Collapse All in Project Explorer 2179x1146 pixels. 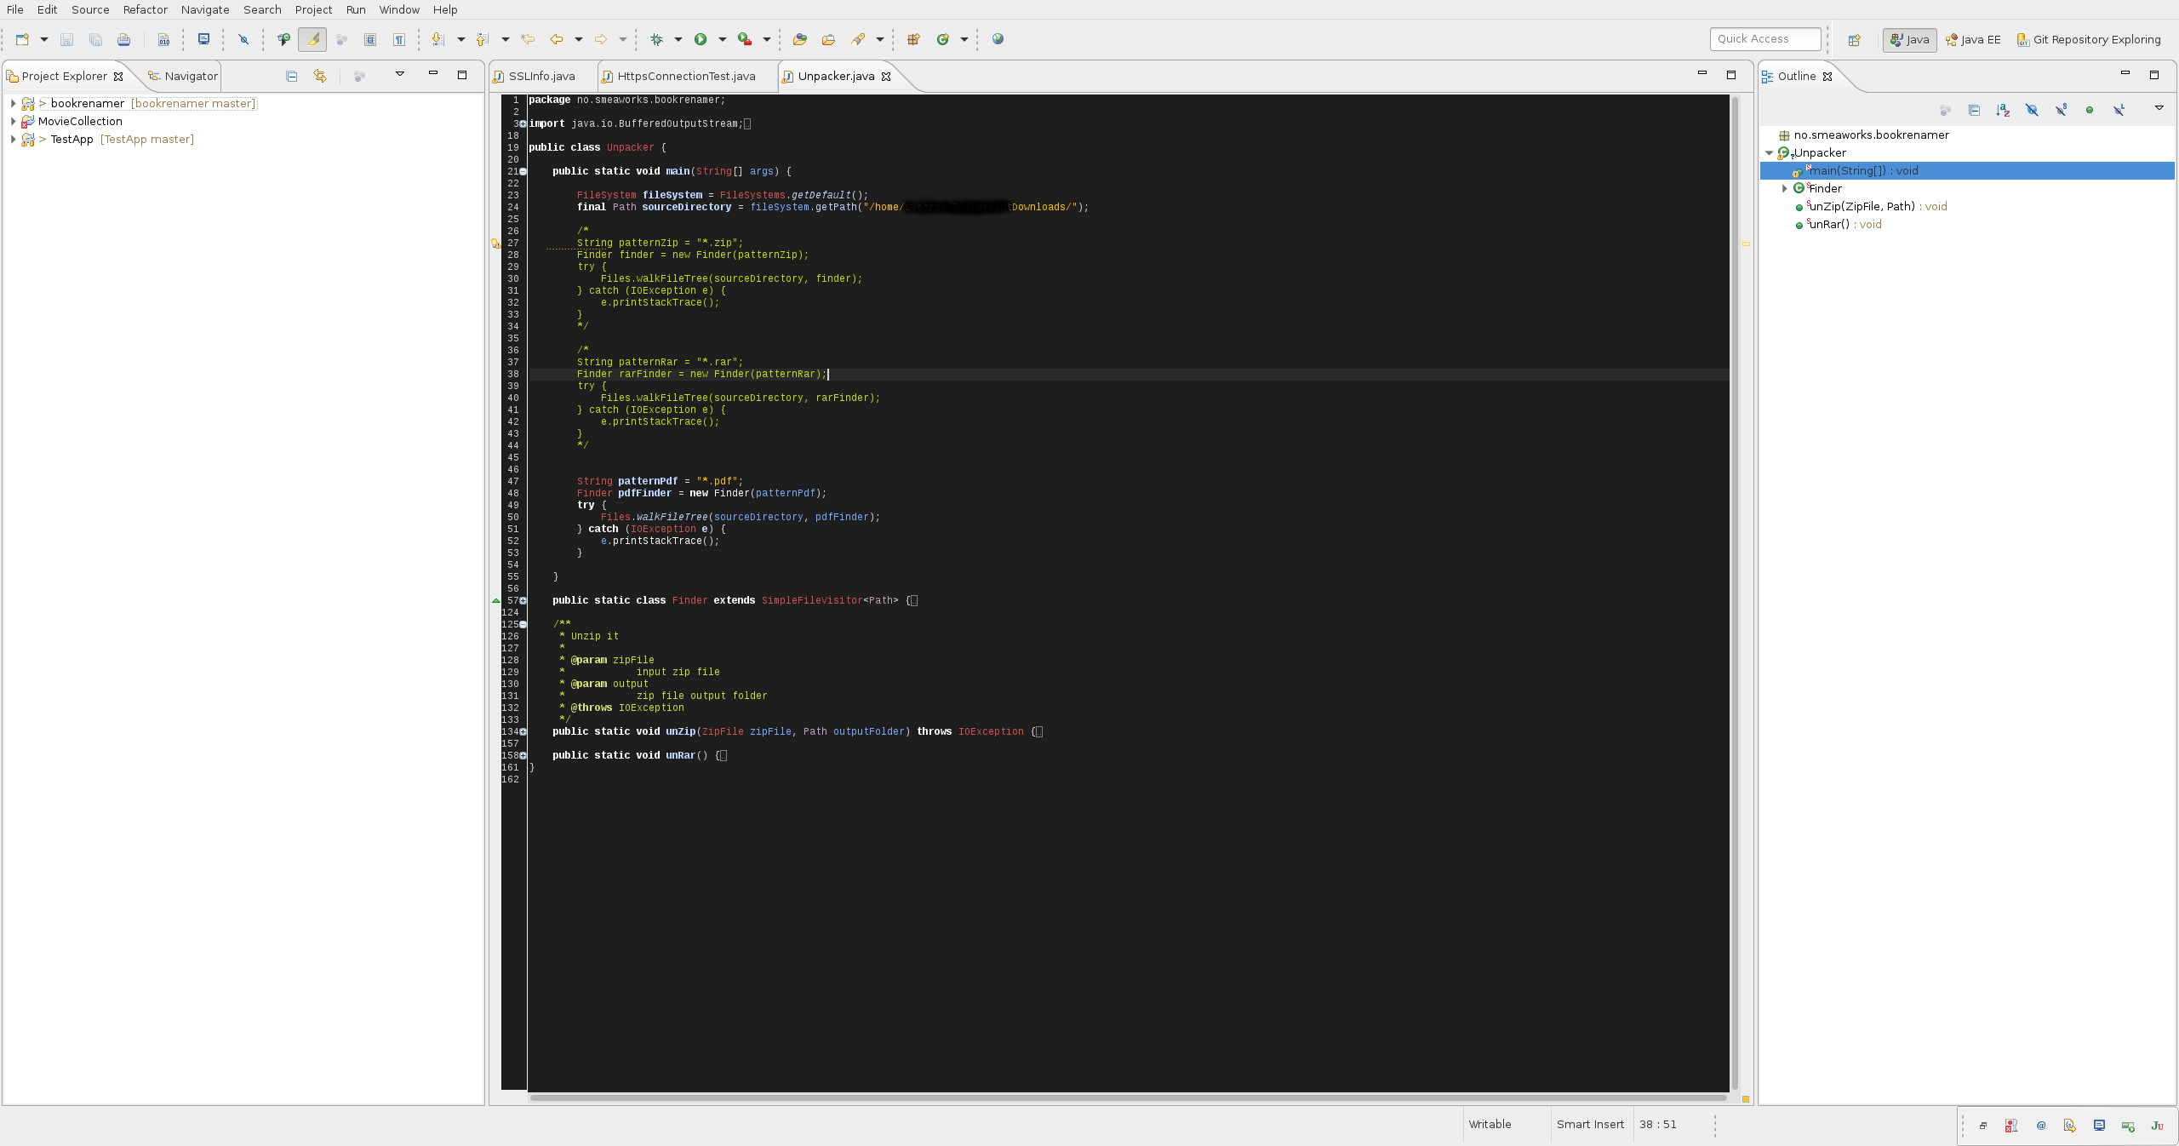click(291, 76)
